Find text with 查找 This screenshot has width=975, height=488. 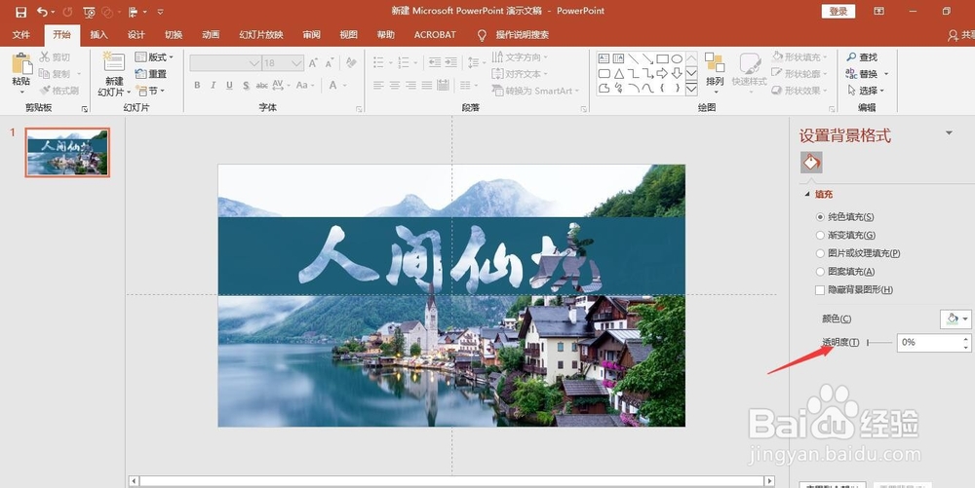tap(862, 57)
